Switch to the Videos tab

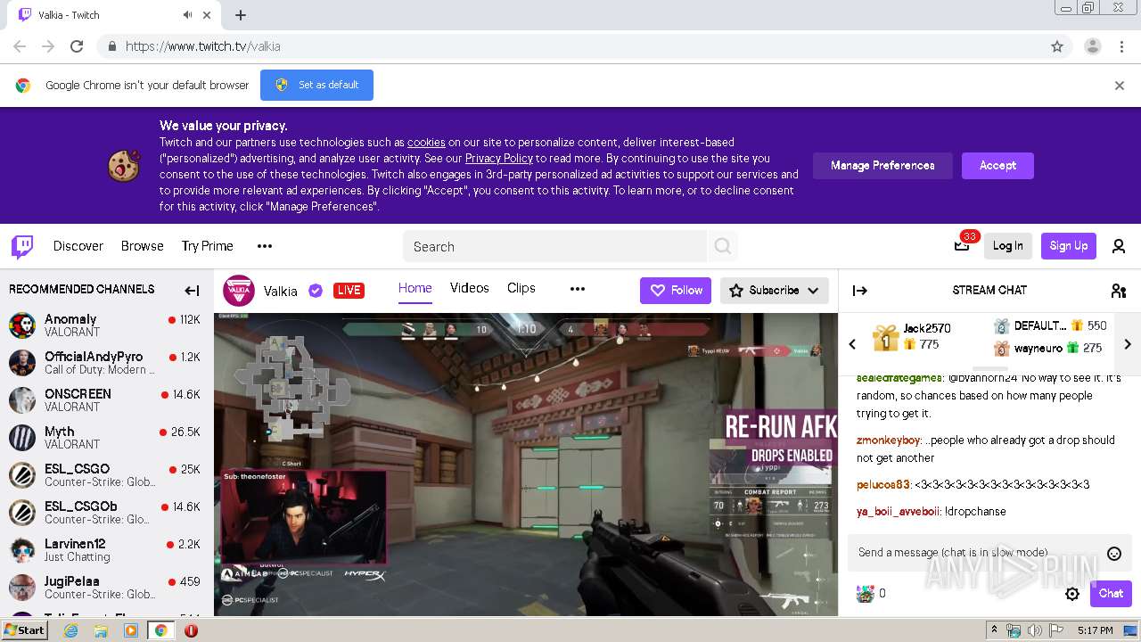470,288
